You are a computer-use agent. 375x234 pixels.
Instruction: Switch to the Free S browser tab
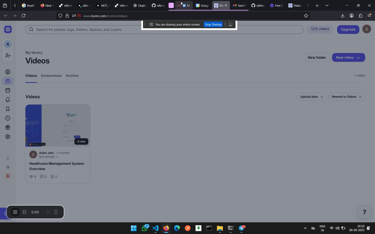coord(276,6)
